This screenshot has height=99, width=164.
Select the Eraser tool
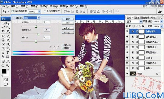coord(3,44)
